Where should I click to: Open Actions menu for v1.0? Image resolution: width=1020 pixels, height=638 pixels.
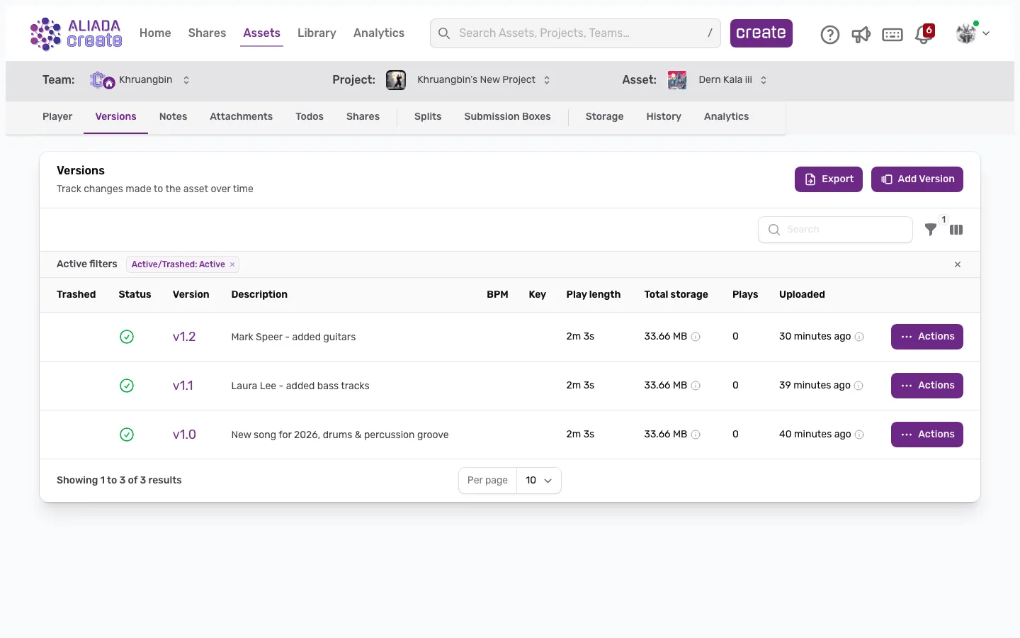926,435
